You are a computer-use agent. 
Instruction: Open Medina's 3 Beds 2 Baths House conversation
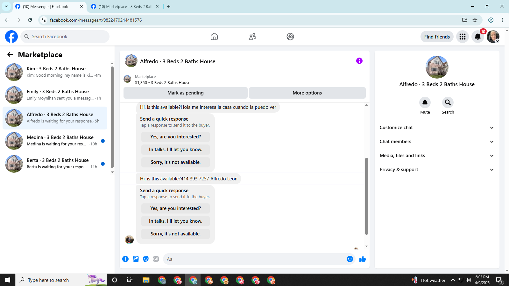tap(55, 141)
